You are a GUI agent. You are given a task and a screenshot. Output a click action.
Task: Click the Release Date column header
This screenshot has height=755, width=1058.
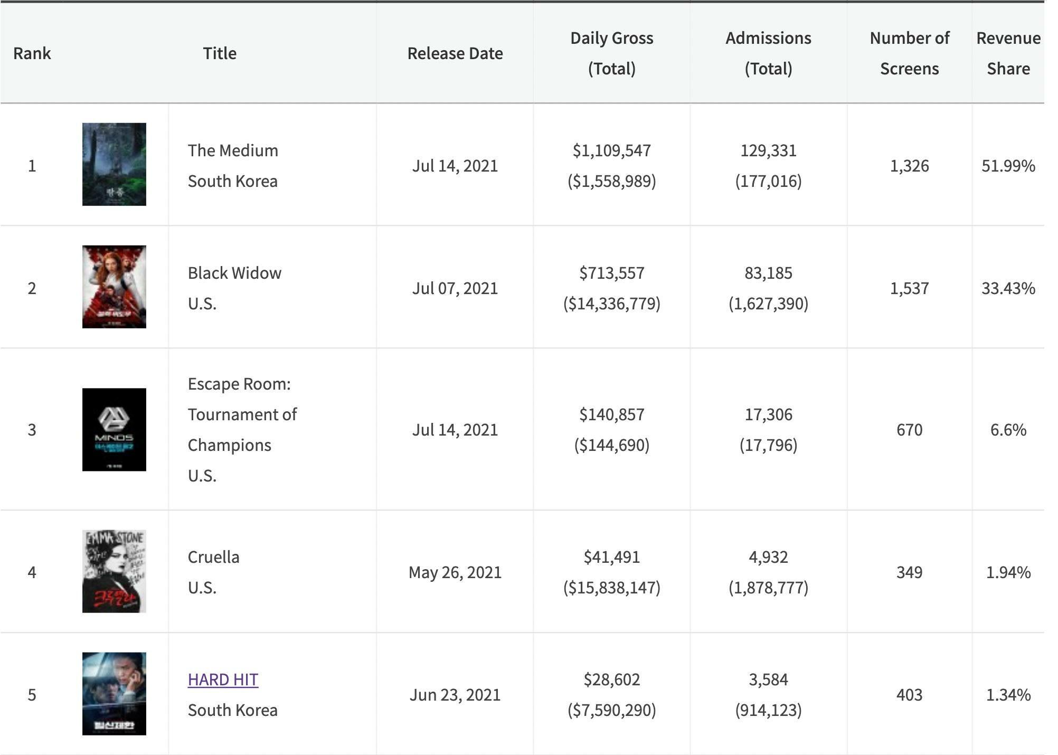[455, 53]
